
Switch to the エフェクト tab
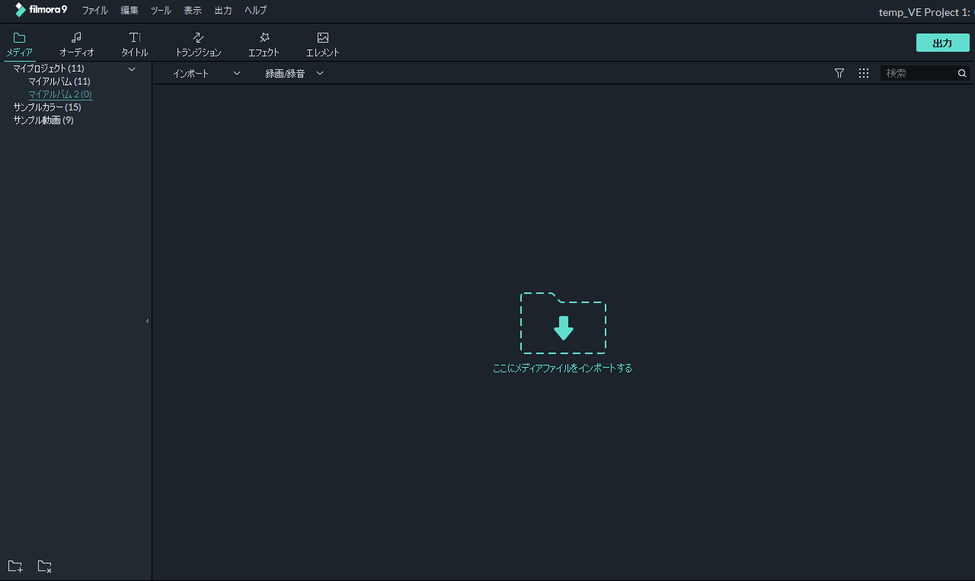tap(264, 45)
